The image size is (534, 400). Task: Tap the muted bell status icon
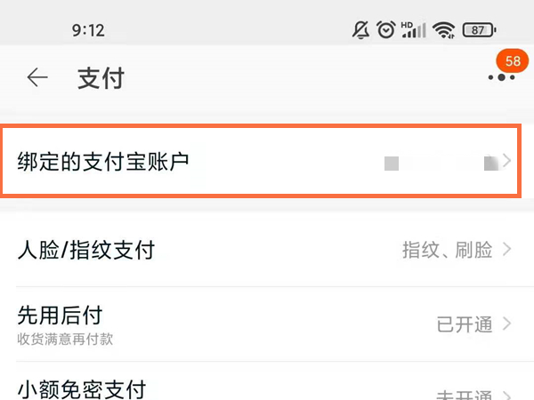click(x=361, y=30)
